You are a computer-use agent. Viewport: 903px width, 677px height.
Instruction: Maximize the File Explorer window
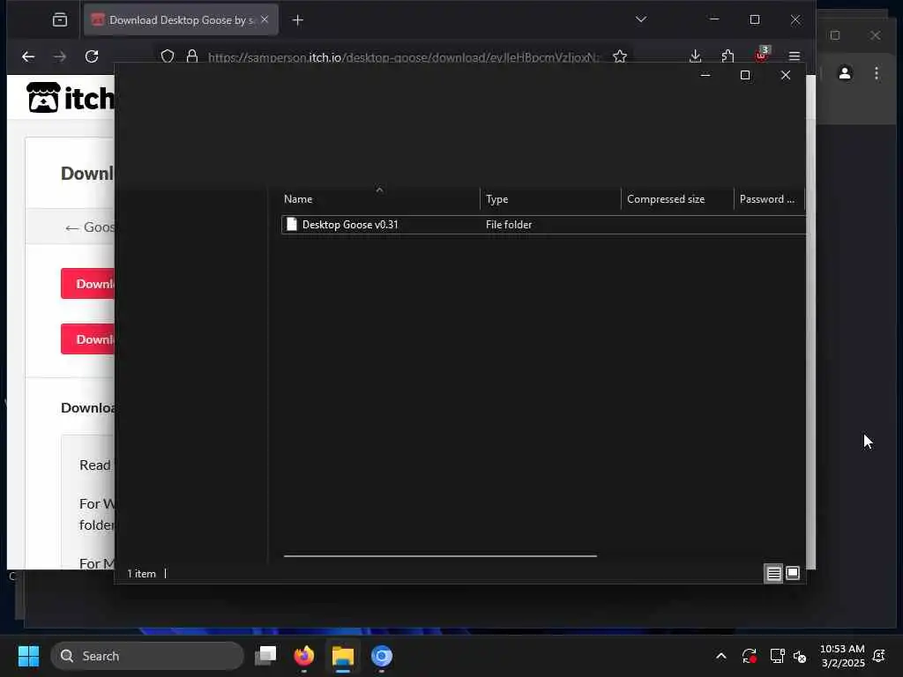click(745, 75)
